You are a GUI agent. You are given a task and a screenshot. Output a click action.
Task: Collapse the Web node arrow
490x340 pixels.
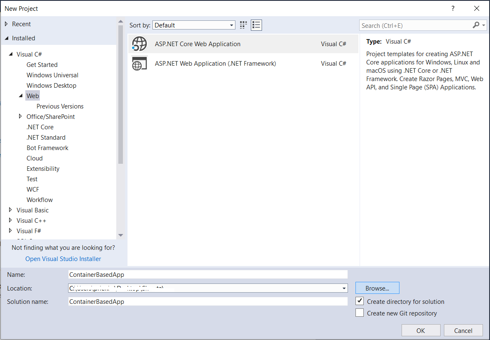tap(21, 96)
